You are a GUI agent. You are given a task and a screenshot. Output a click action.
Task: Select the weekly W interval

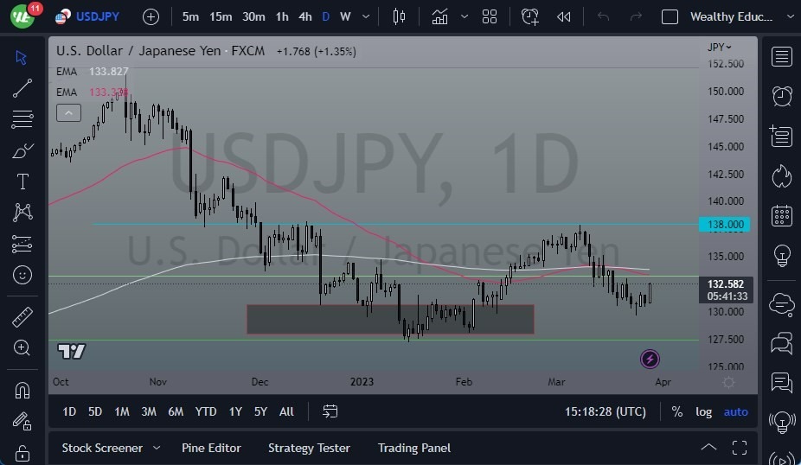tap(345, 16)
